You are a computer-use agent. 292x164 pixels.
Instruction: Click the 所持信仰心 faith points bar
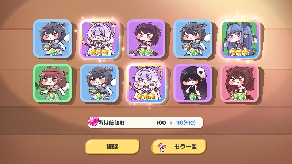tap(145, 122)
